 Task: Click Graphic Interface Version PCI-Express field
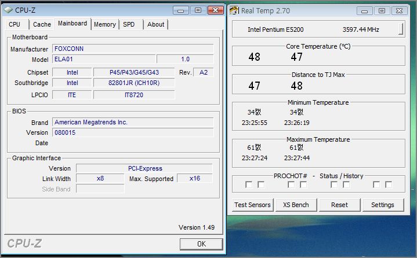pos(144,168)
